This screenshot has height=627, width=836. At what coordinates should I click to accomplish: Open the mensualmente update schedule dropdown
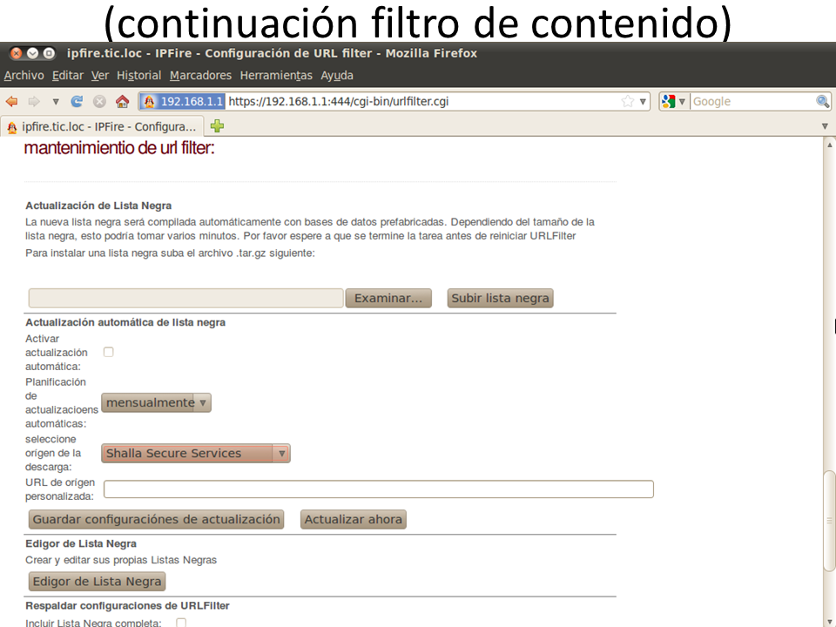[x=157, y=402]
